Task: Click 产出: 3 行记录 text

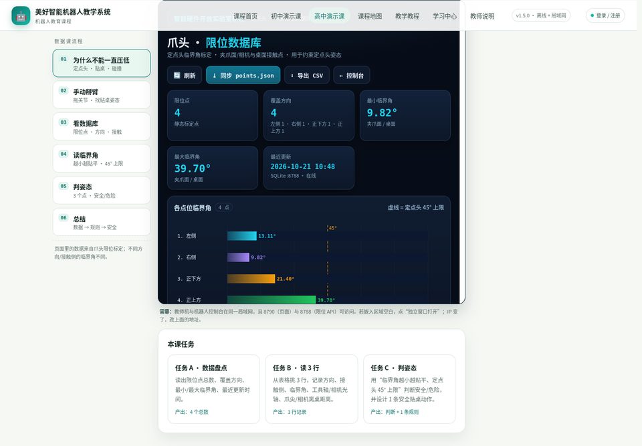Action: tap(290, 412)
